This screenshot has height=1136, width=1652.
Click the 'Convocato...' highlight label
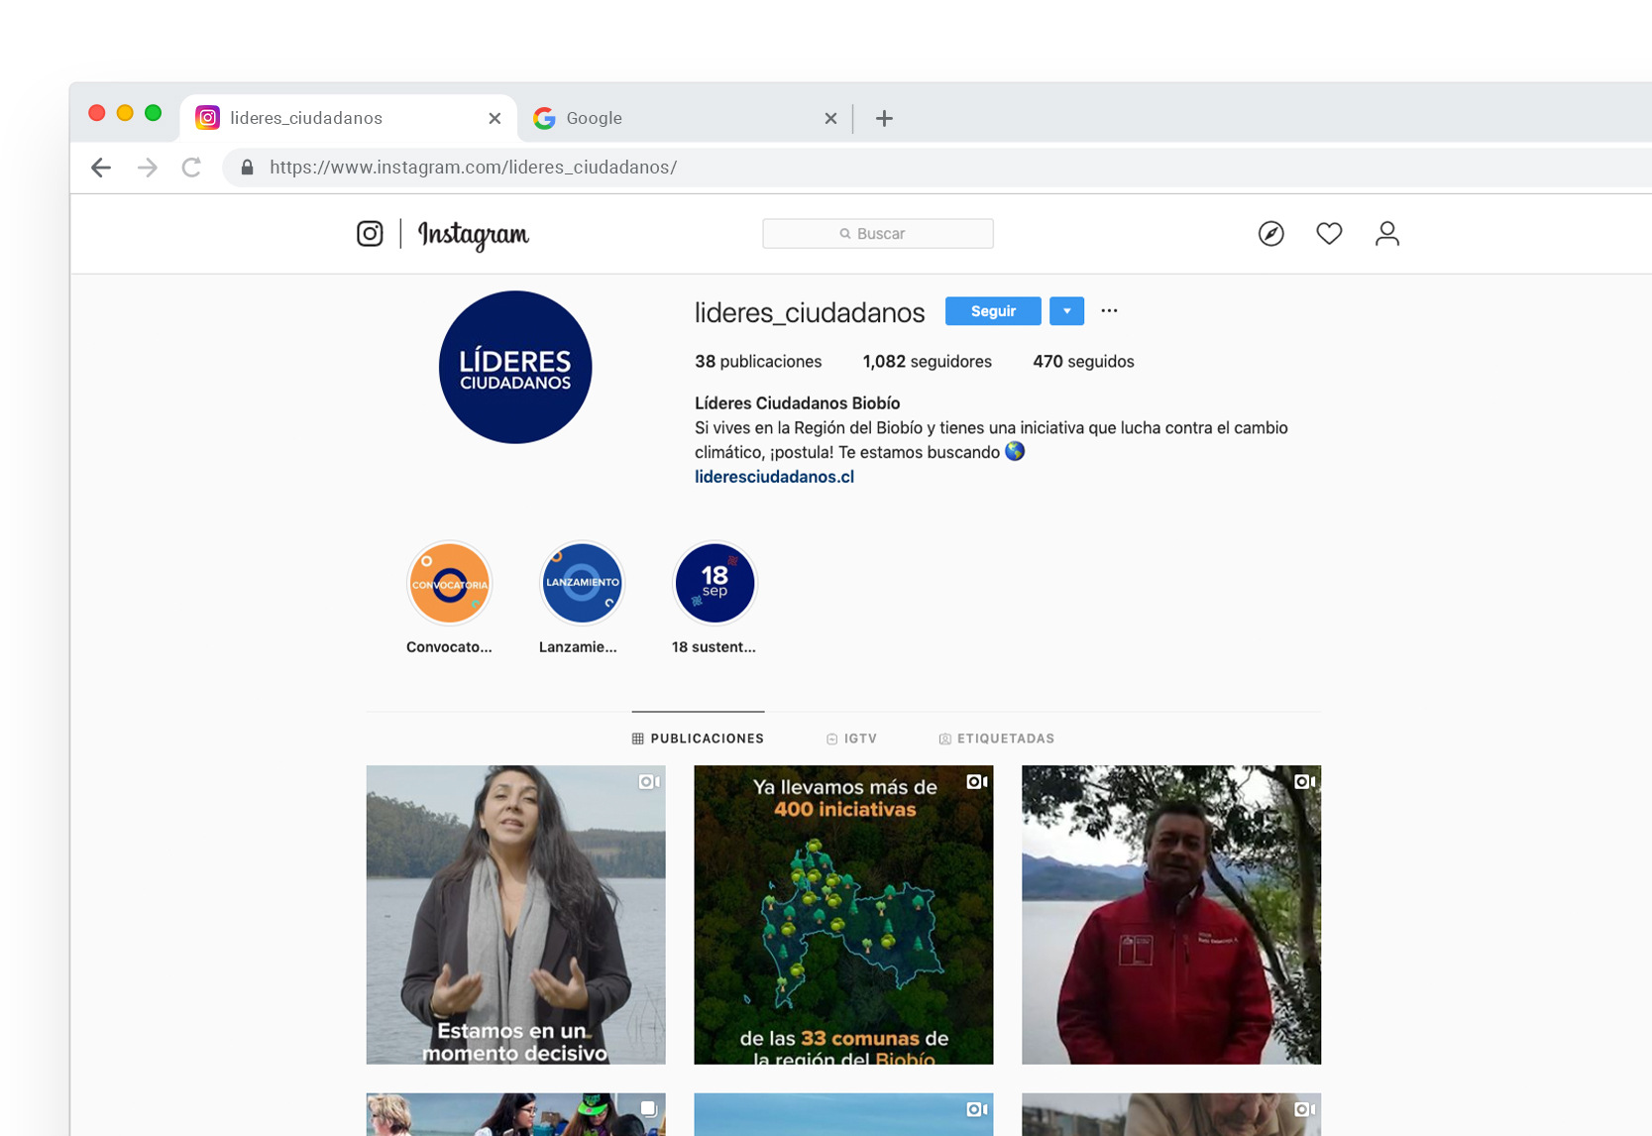[x=449, y=647]
